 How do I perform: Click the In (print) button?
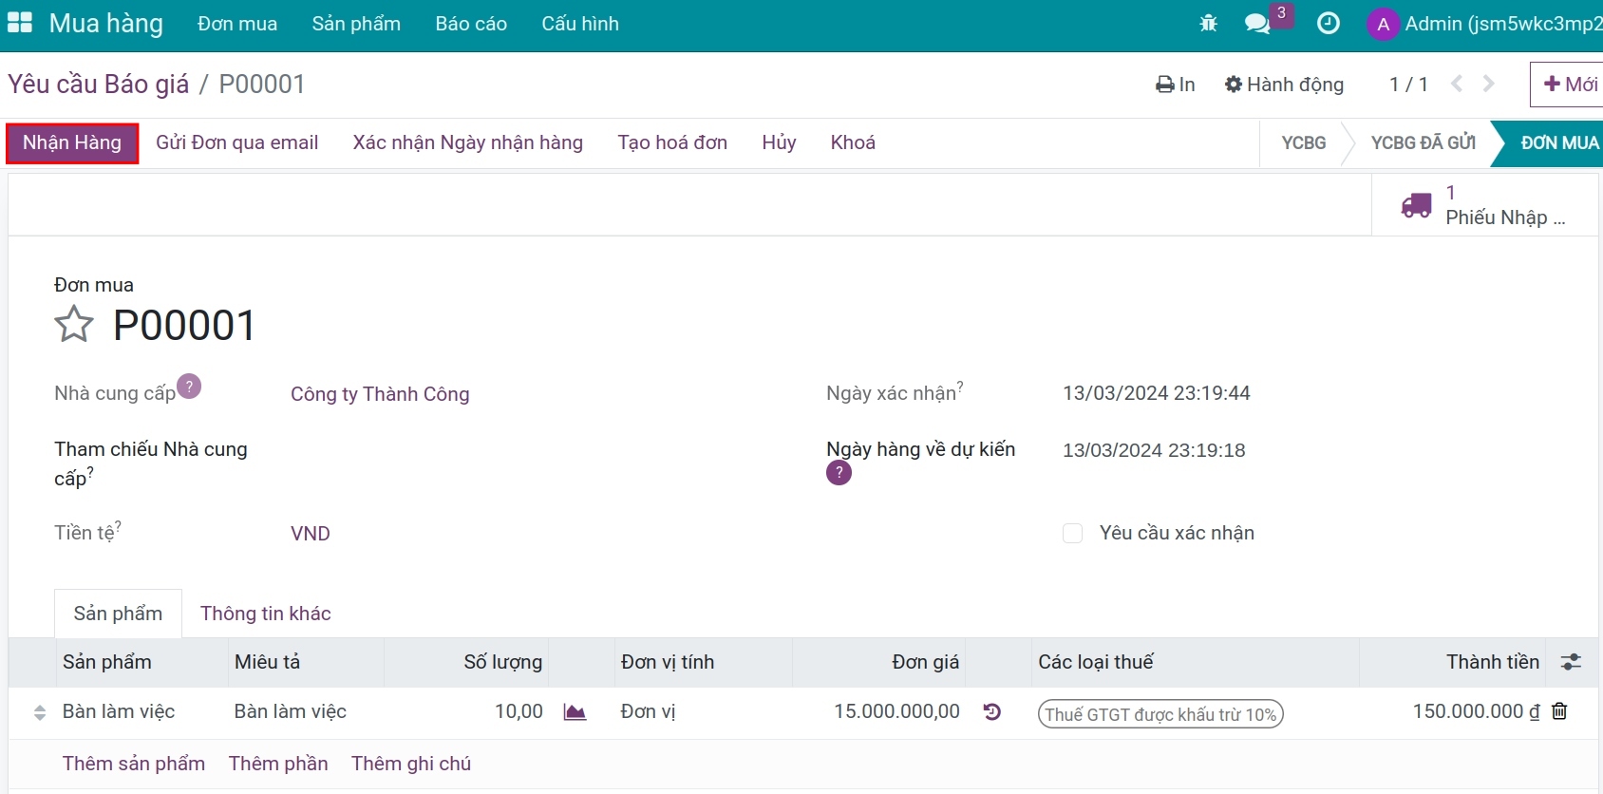tap(1176, 85)
